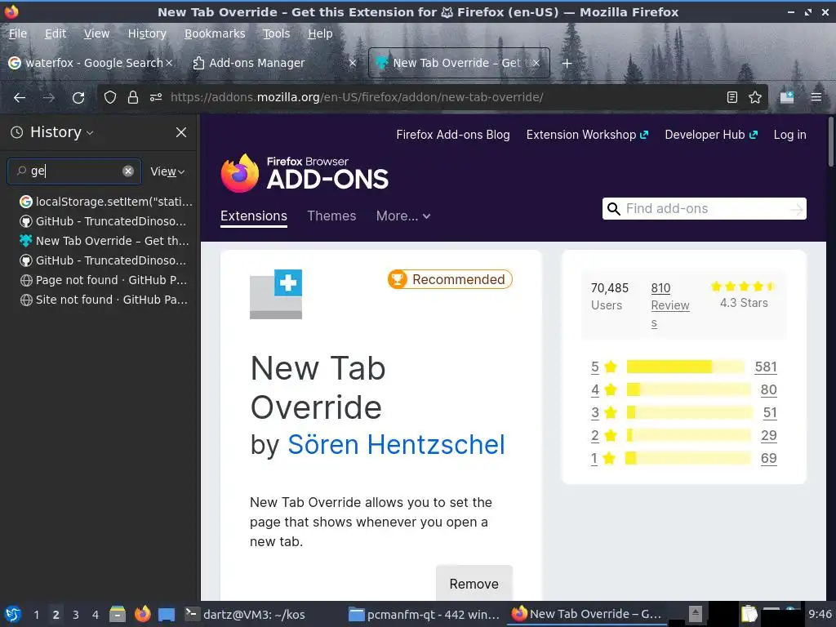Screen dimensions: 836x627
Task: Close the Add-ons Manager tab
Action: coord(353,63)
